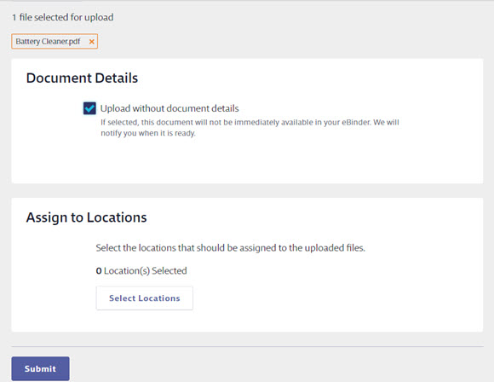Click the Assign to Locations heading

pyautogui.click(x=86, y=217)
